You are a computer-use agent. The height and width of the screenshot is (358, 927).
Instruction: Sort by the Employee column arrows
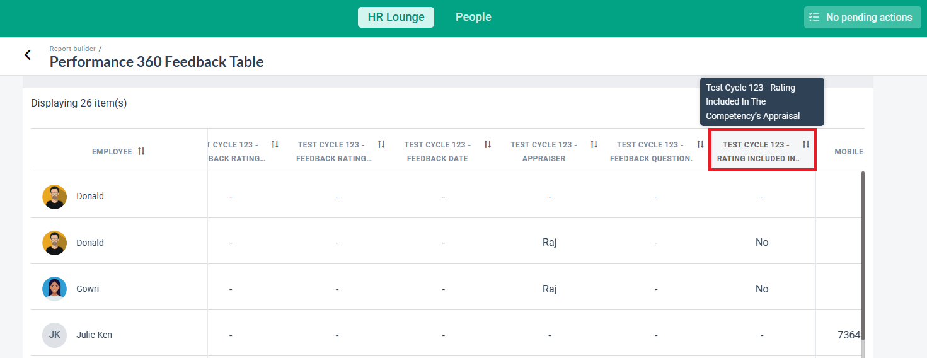141,151
